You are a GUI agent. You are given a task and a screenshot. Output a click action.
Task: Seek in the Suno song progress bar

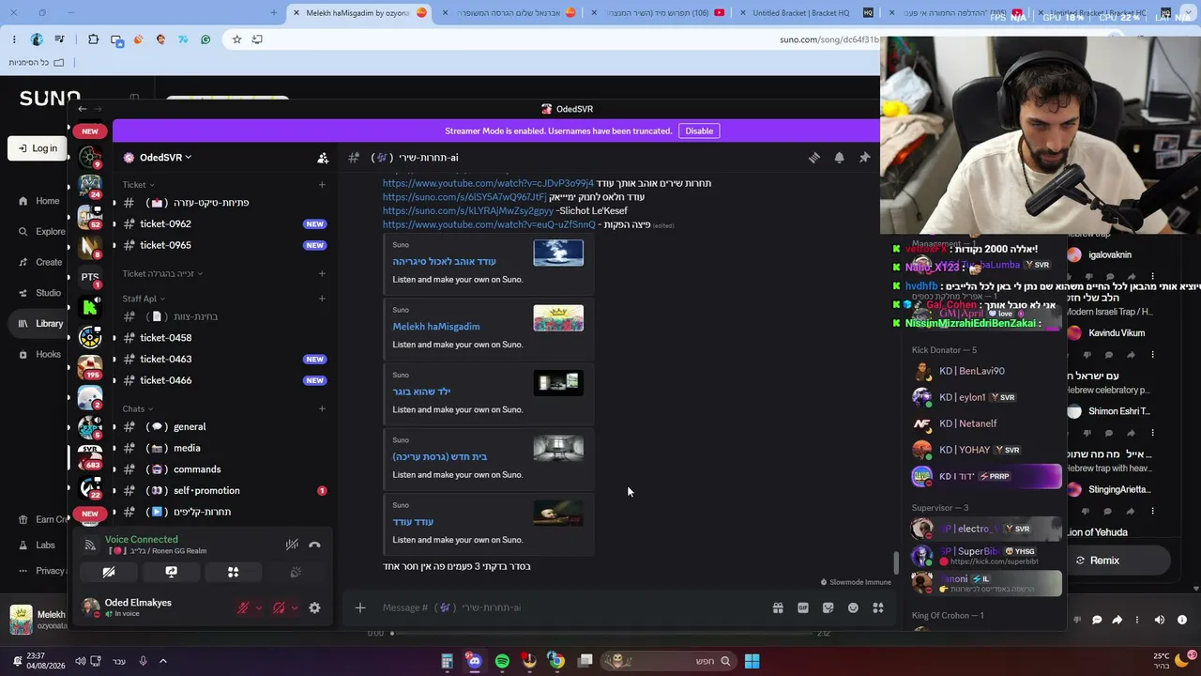click(x=600, y=634)
